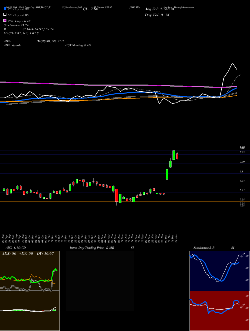Image resolution: width=250 pixels, height=331 pixels.
Task: Click the 'BUY Slowing @ 4%' signal text
Action: pos(78,45)
